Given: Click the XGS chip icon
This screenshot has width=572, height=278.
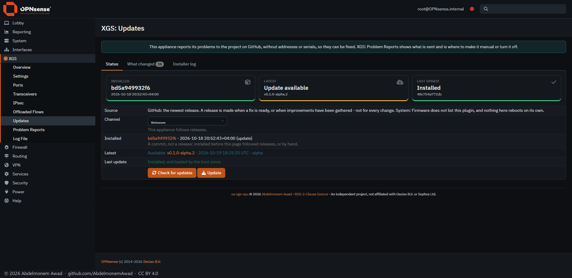Looking at the screenshot, I should 6,59.
